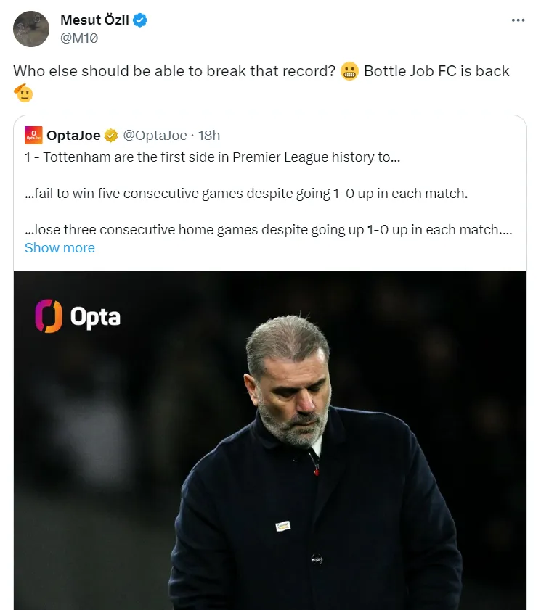This screenshot has height=610, width=541.
Task: Click the "Bottle Job FC is back" text
Action: 436,71
